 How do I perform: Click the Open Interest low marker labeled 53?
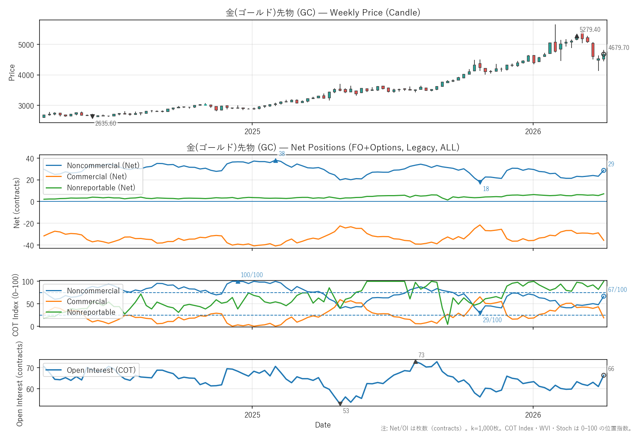coord(340,404)
